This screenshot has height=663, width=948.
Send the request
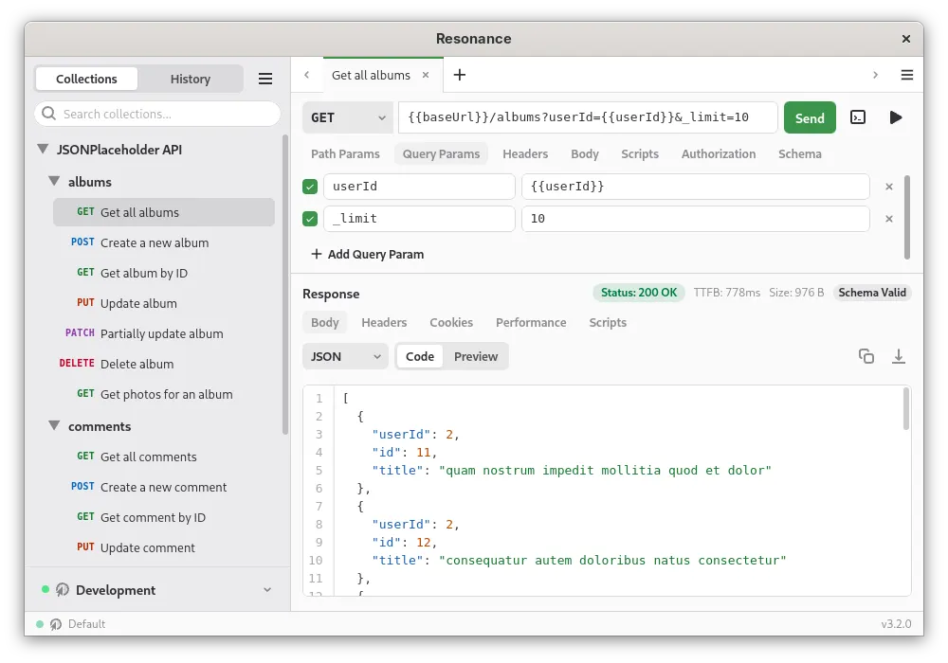(x=810, y=117)
